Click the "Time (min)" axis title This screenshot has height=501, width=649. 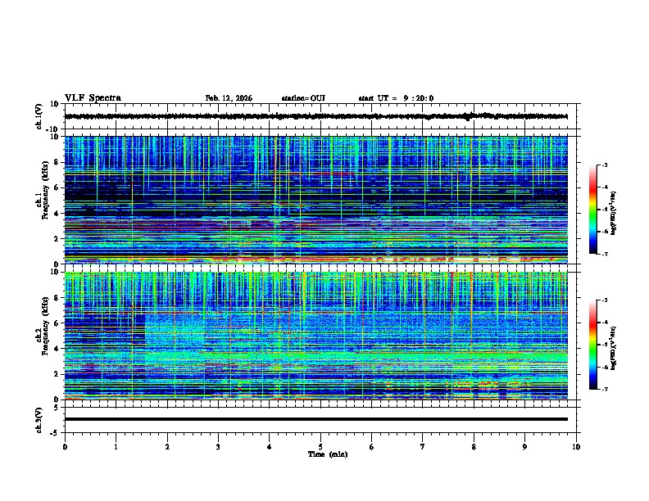pos(328,454)
